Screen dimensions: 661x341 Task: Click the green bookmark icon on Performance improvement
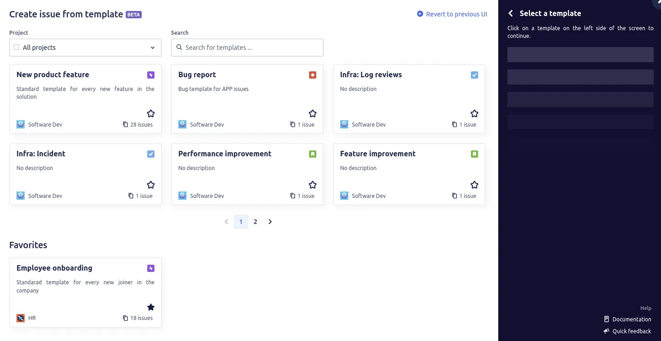pyautogui.click(x=313, y=154)
